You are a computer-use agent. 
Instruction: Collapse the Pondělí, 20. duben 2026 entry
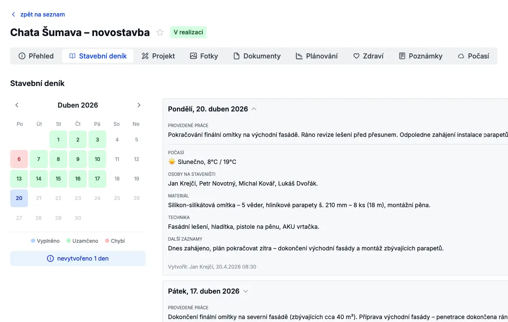tap(254, 109)
